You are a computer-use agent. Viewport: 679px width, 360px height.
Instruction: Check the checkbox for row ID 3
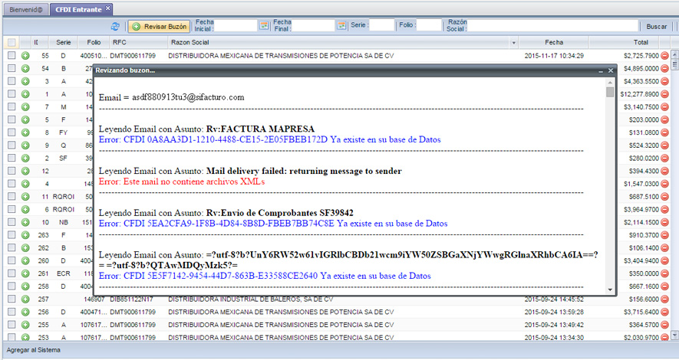coord(12,81)
